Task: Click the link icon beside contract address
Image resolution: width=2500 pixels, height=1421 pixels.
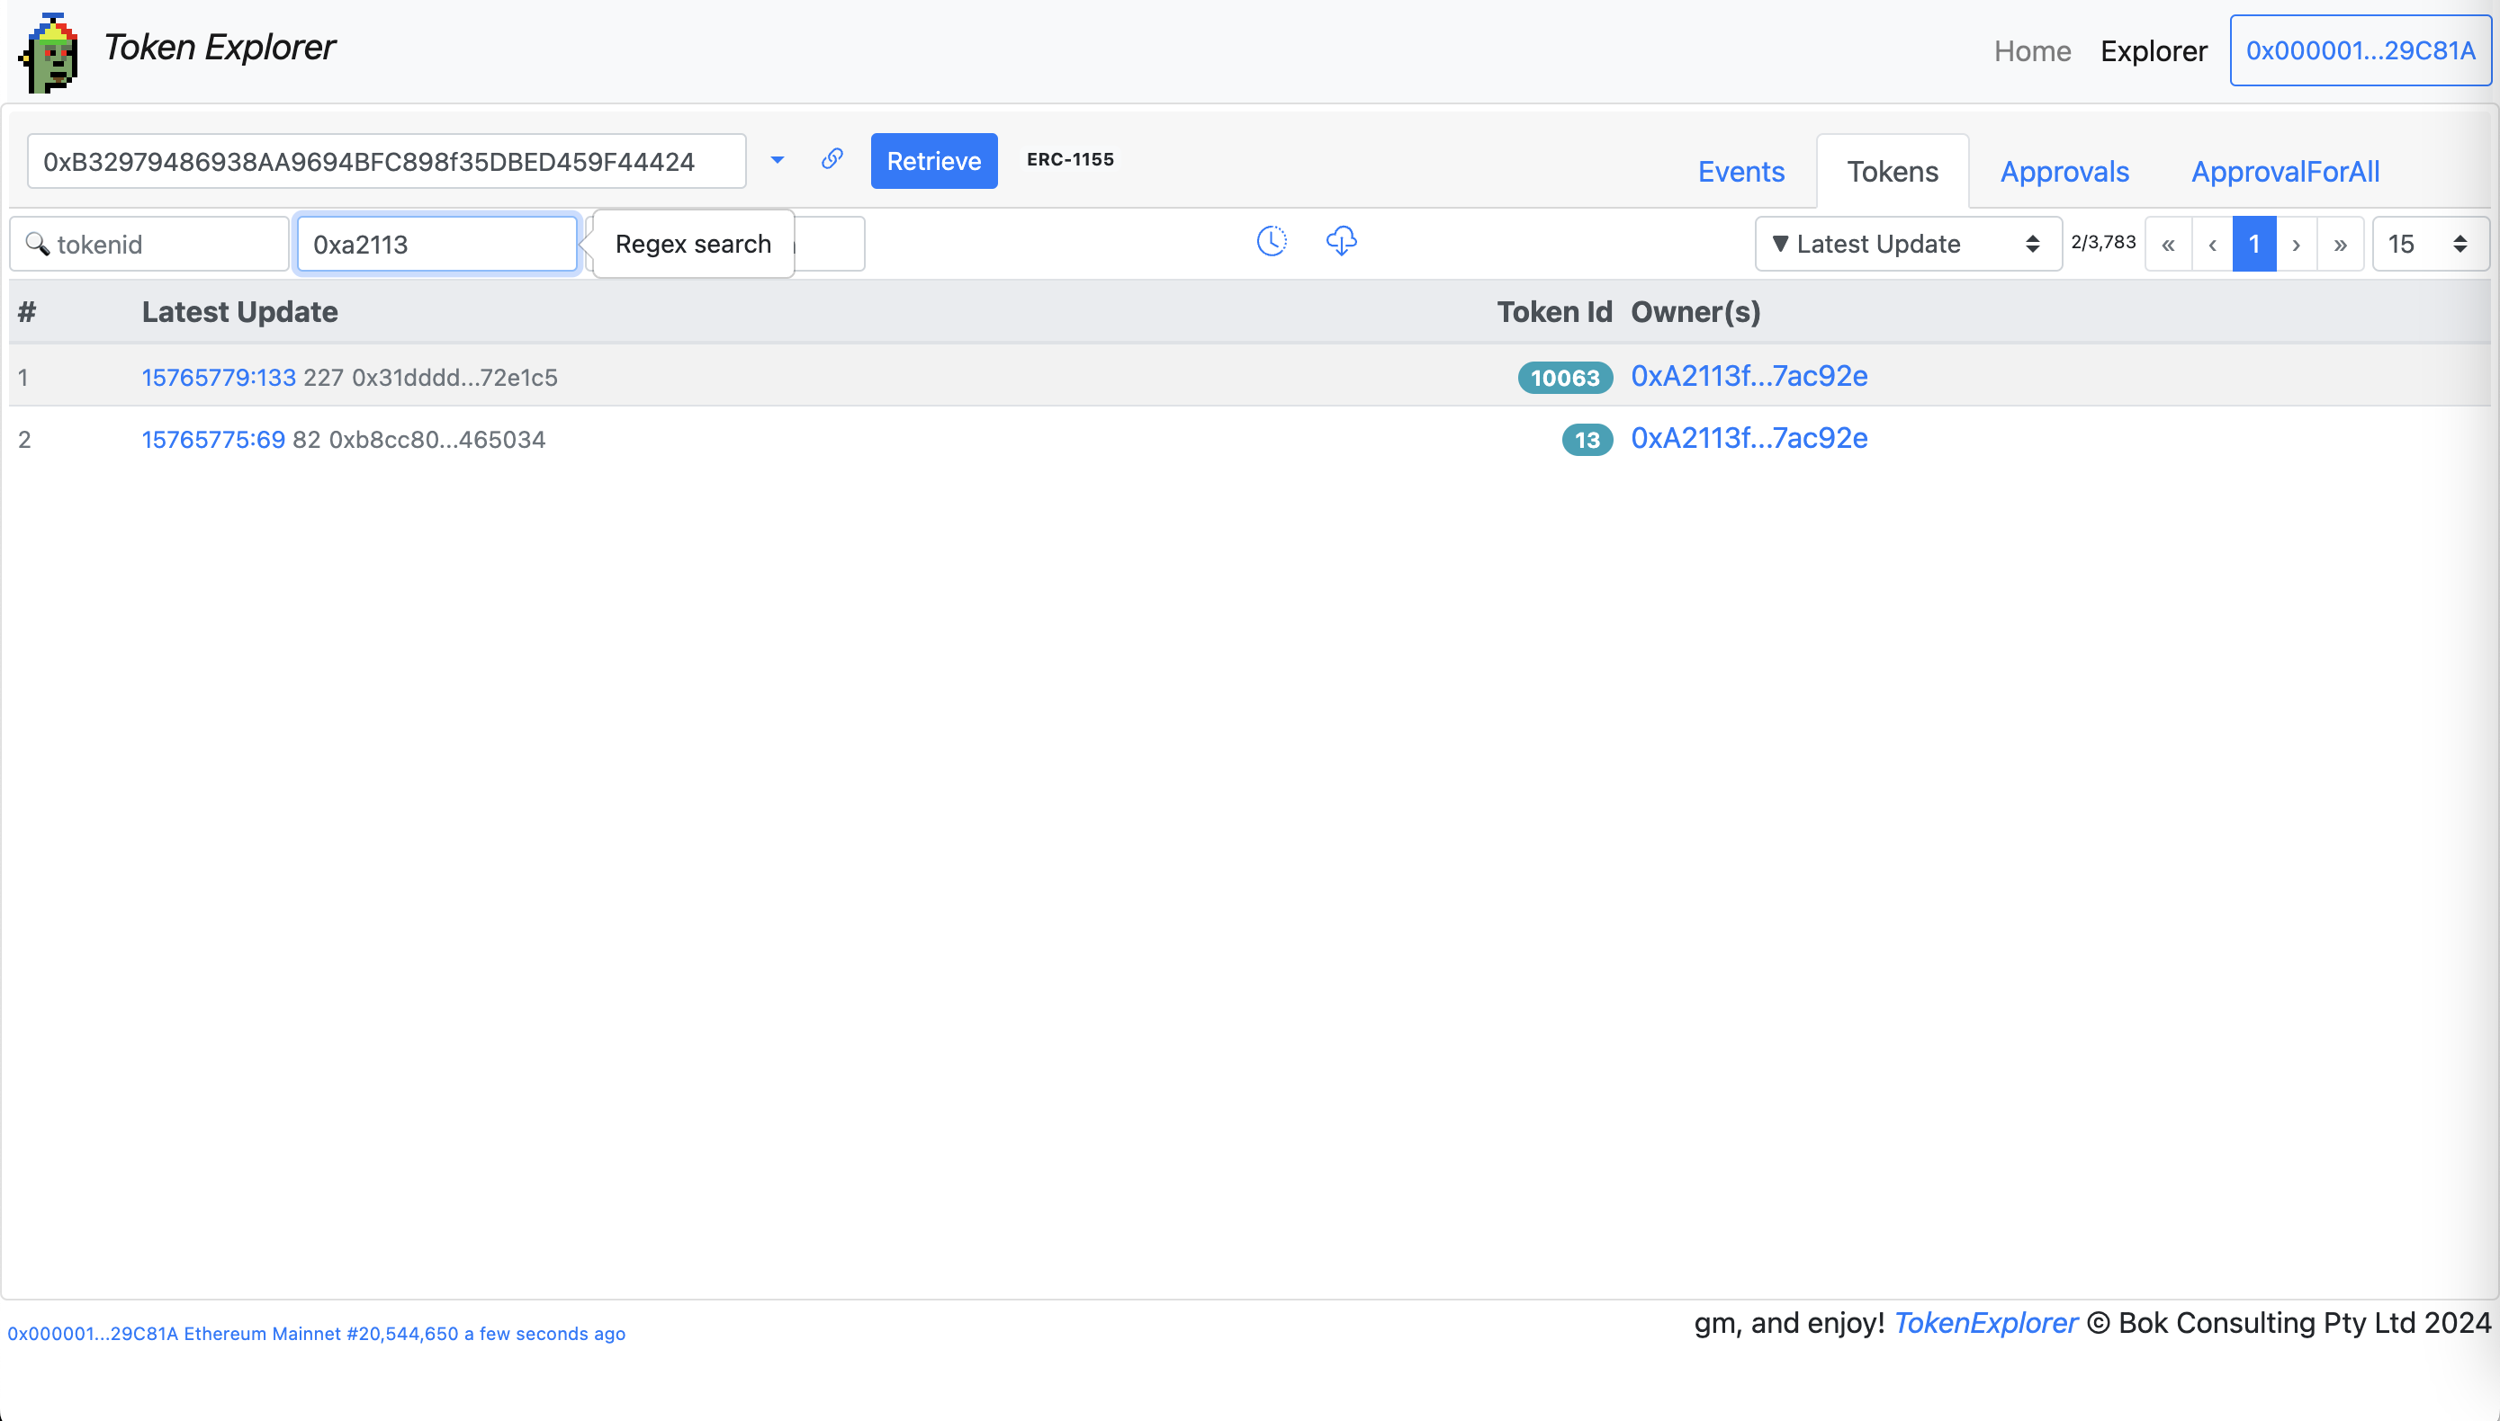Action: coord(832,159)
